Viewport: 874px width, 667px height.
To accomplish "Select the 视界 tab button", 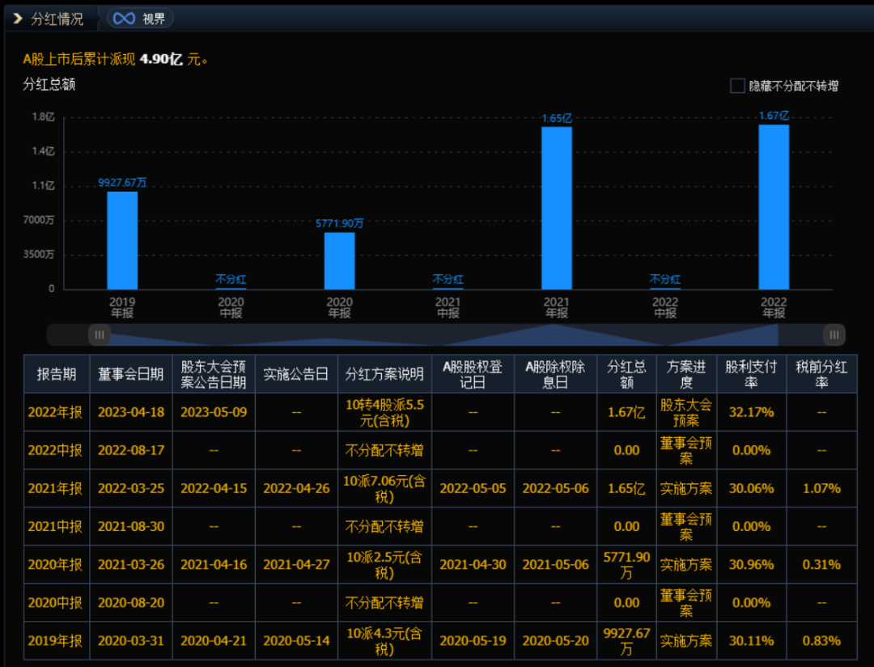I will (140, 19).
